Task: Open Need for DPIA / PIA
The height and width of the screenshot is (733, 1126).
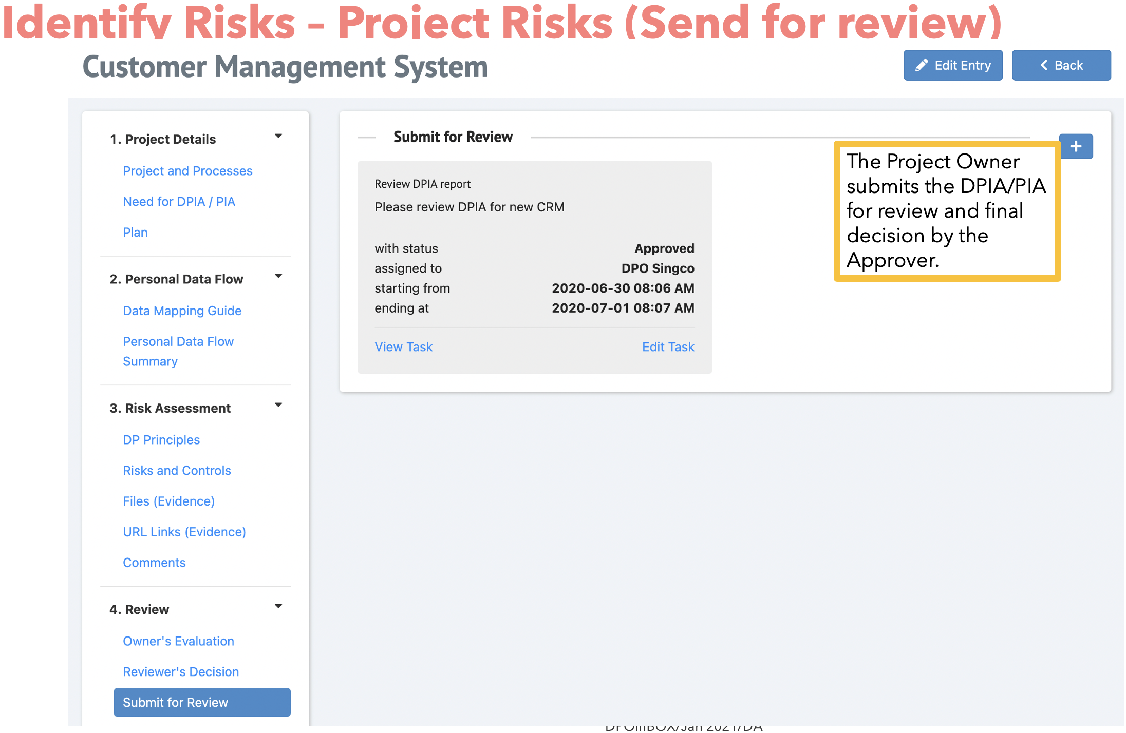Action: tap(179, 201)
